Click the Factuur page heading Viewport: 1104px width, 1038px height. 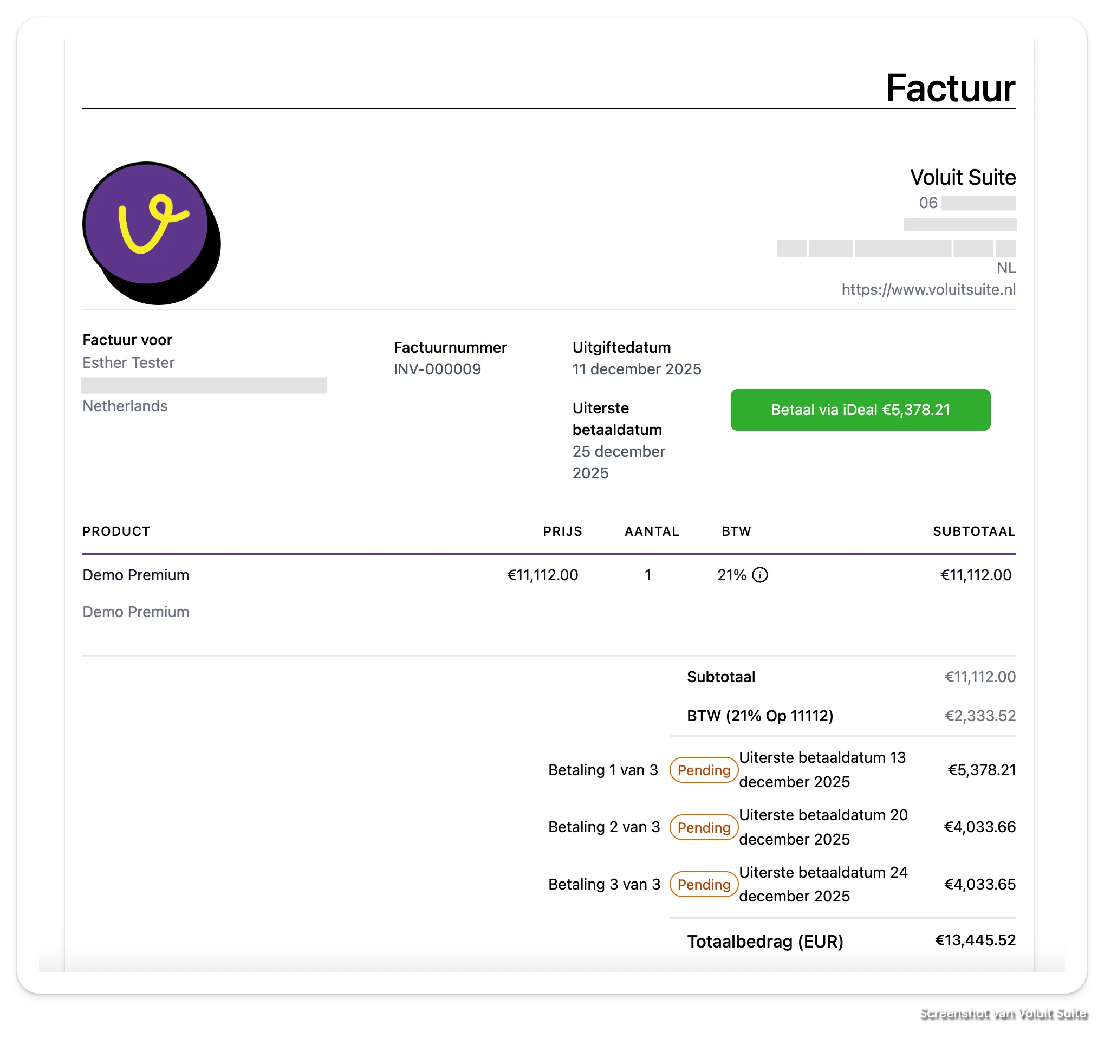coord(950,88)
